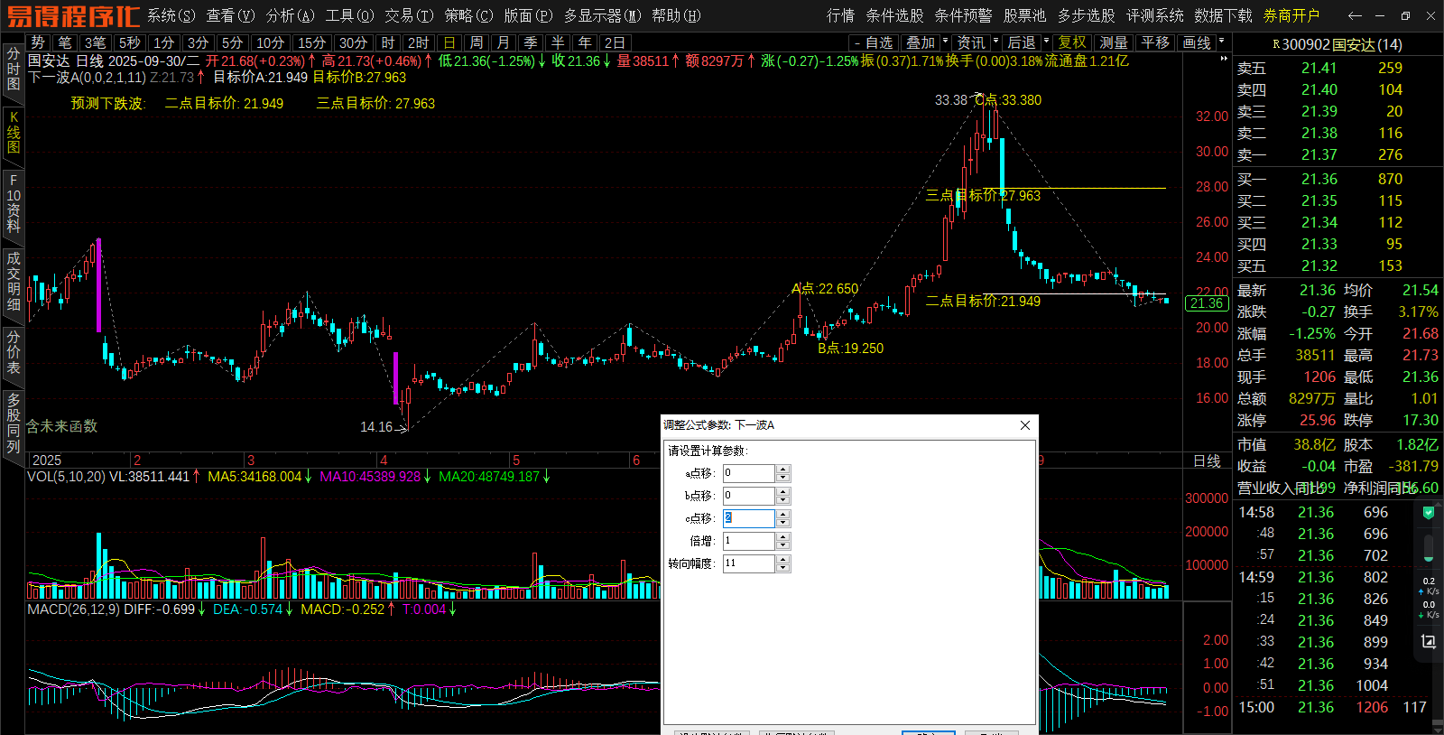Click the c点移 input field

pyautogui.click(x=748, y=518)
